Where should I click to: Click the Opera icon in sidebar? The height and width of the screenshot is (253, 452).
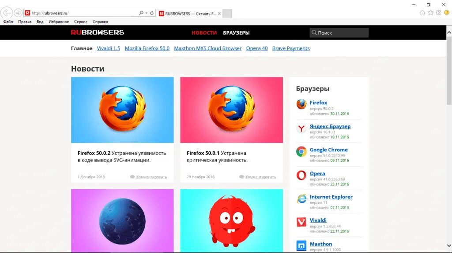(301, 175)
